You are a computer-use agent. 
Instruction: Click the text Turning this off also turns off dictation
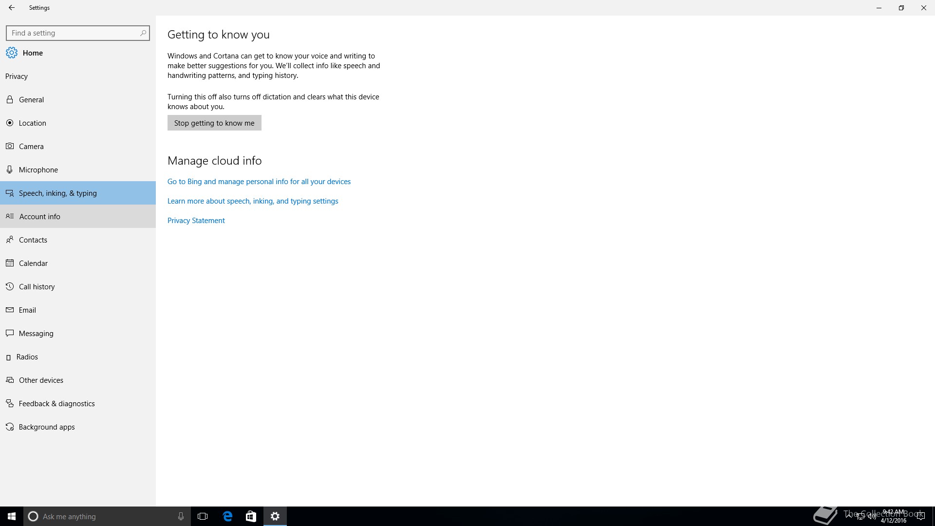tap(273, 102)
